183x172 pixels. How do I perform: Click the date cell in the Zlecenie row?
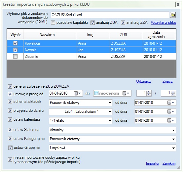160,57
